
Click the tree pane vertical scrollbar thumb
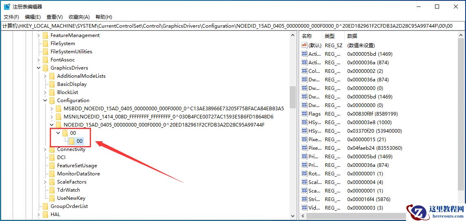click(293, 98)
